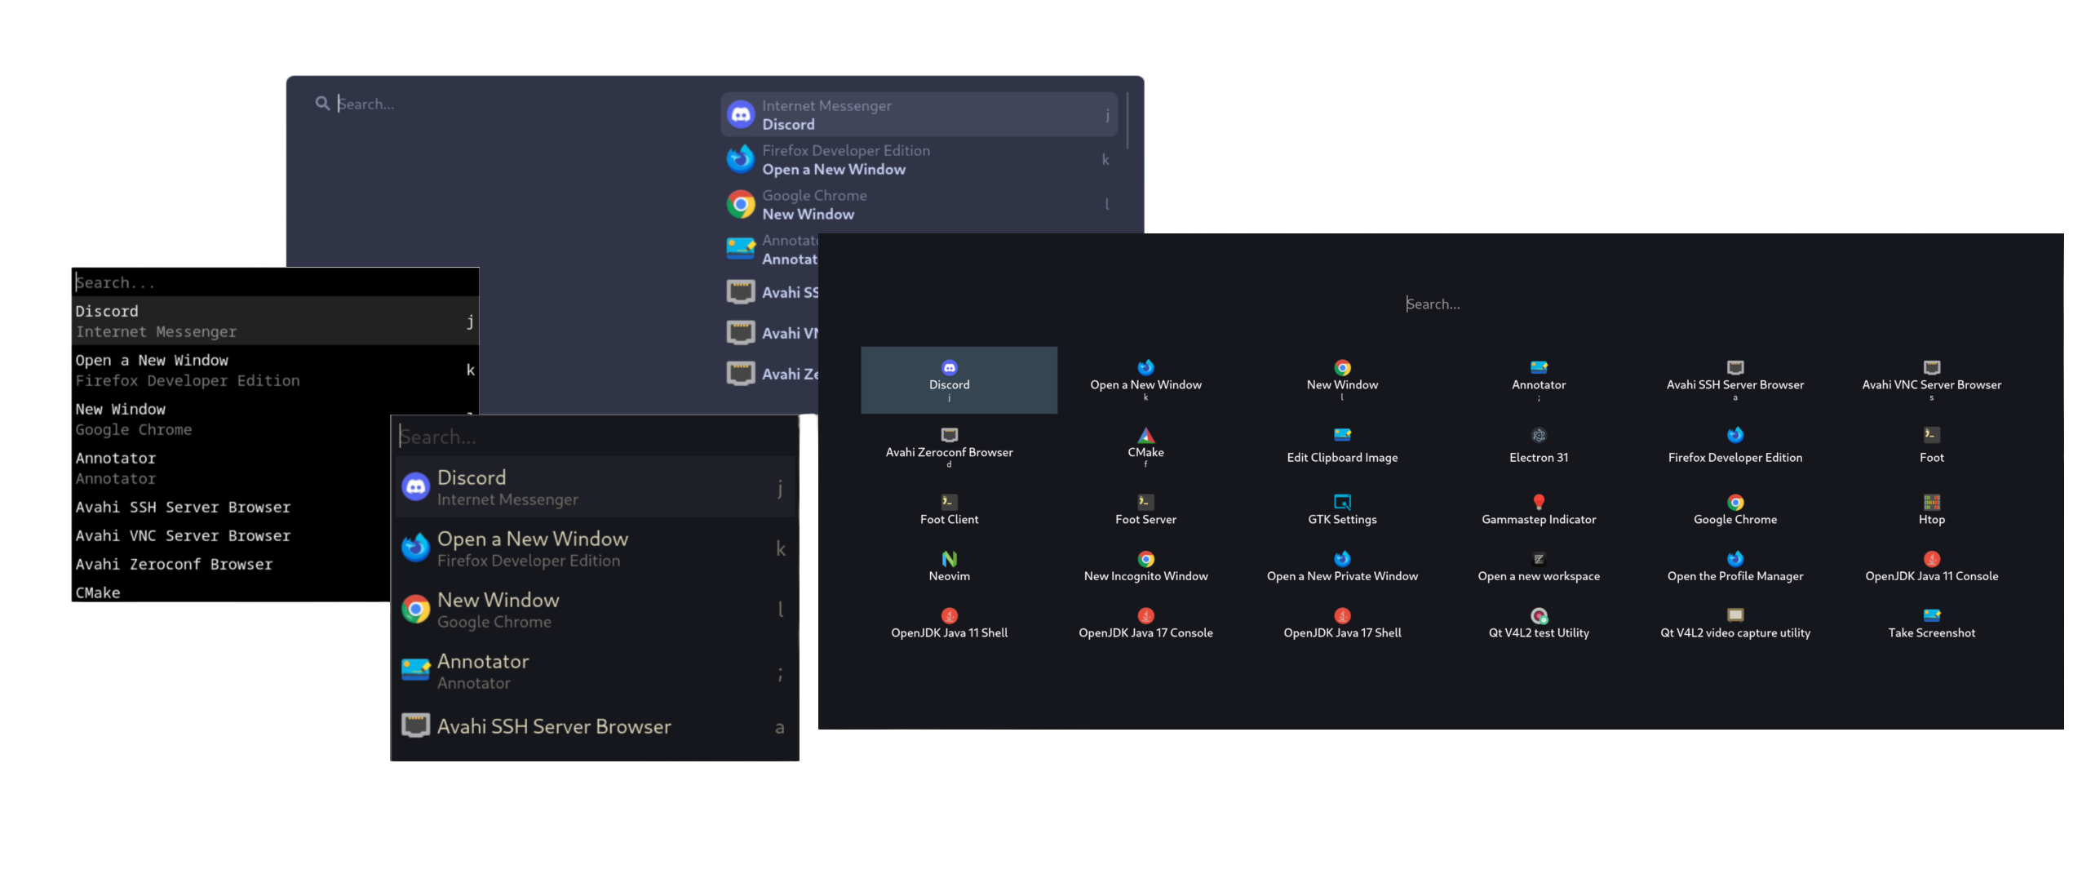Select Avahi VNC Server Browser in black launcher
The image size is (2100, 874).
(x=231, y=535)
